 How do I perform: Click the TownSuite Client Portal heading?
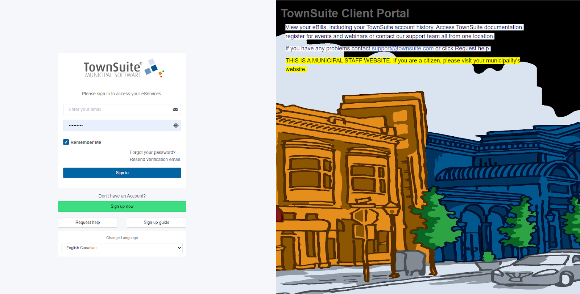tap(345, 13)
